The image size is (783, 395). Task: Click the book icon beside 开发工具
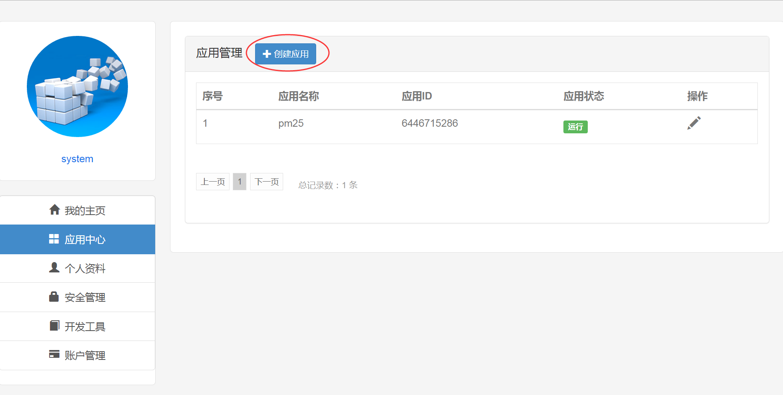pyautogui.click(x=54, y=326)
